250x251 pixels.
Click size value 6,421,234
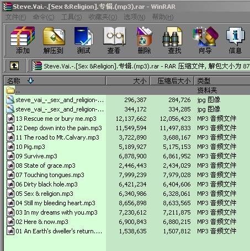click(x=132, y=184)
